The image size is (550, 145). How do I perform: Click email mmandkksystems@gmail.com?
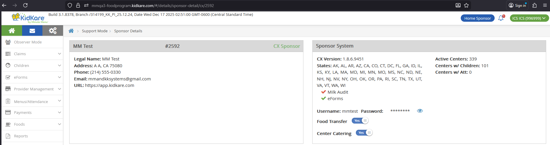pyautogui.click(x=120, y=79)
